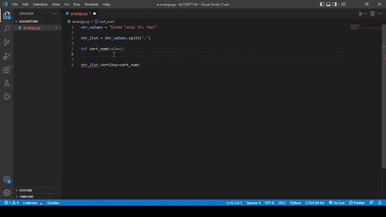Click the EXPLORER panel title

point(27,14)
